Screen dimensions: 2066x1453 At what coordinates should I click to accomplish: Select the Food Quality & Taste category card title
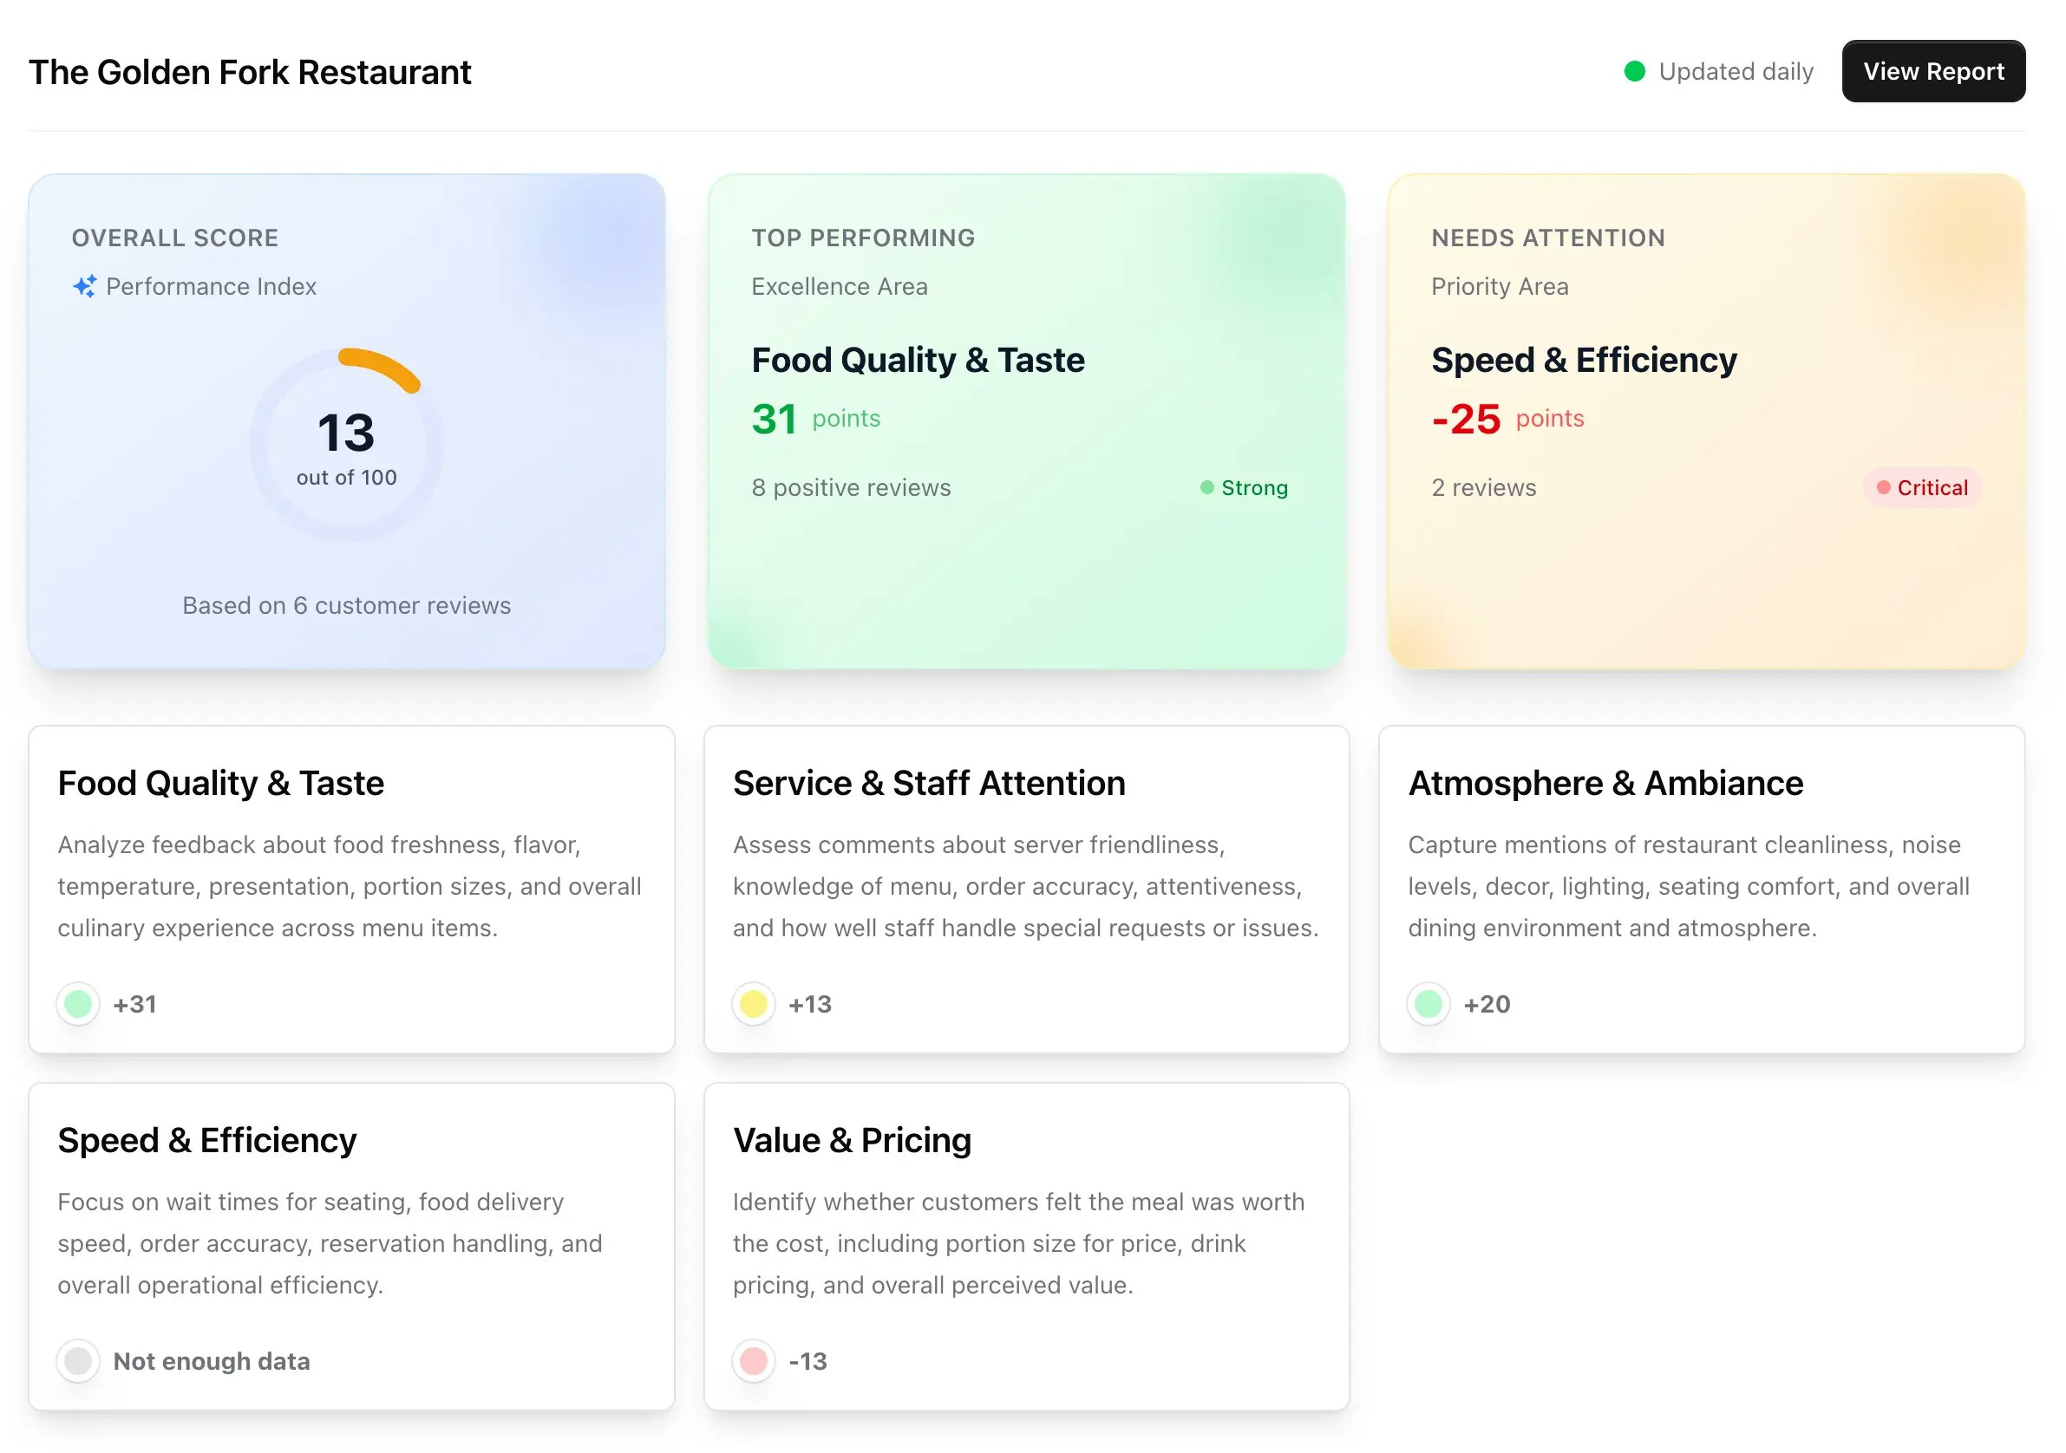click(220, 783)
